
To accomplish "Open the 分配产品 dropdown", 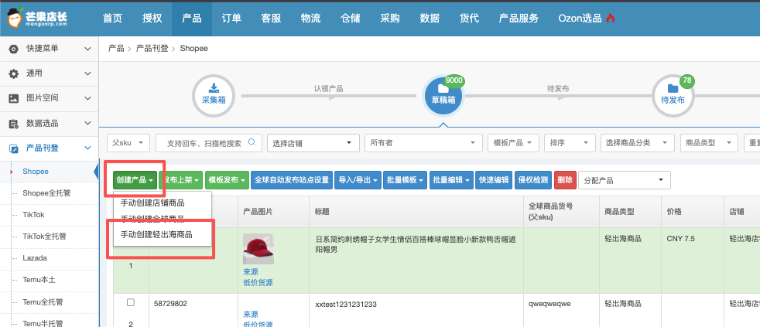I will coord(624,180).
